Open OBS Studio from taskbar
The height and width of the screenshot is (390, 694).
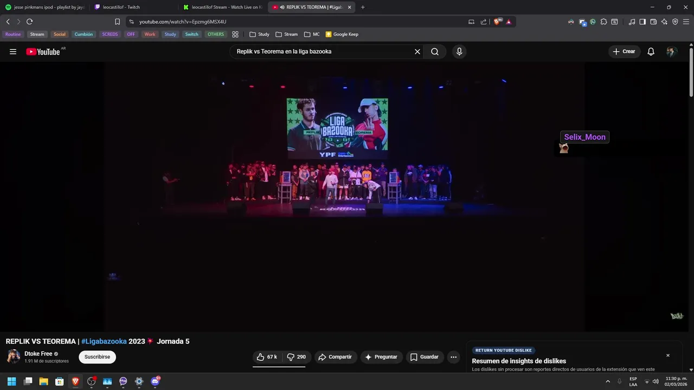point(92,381)
